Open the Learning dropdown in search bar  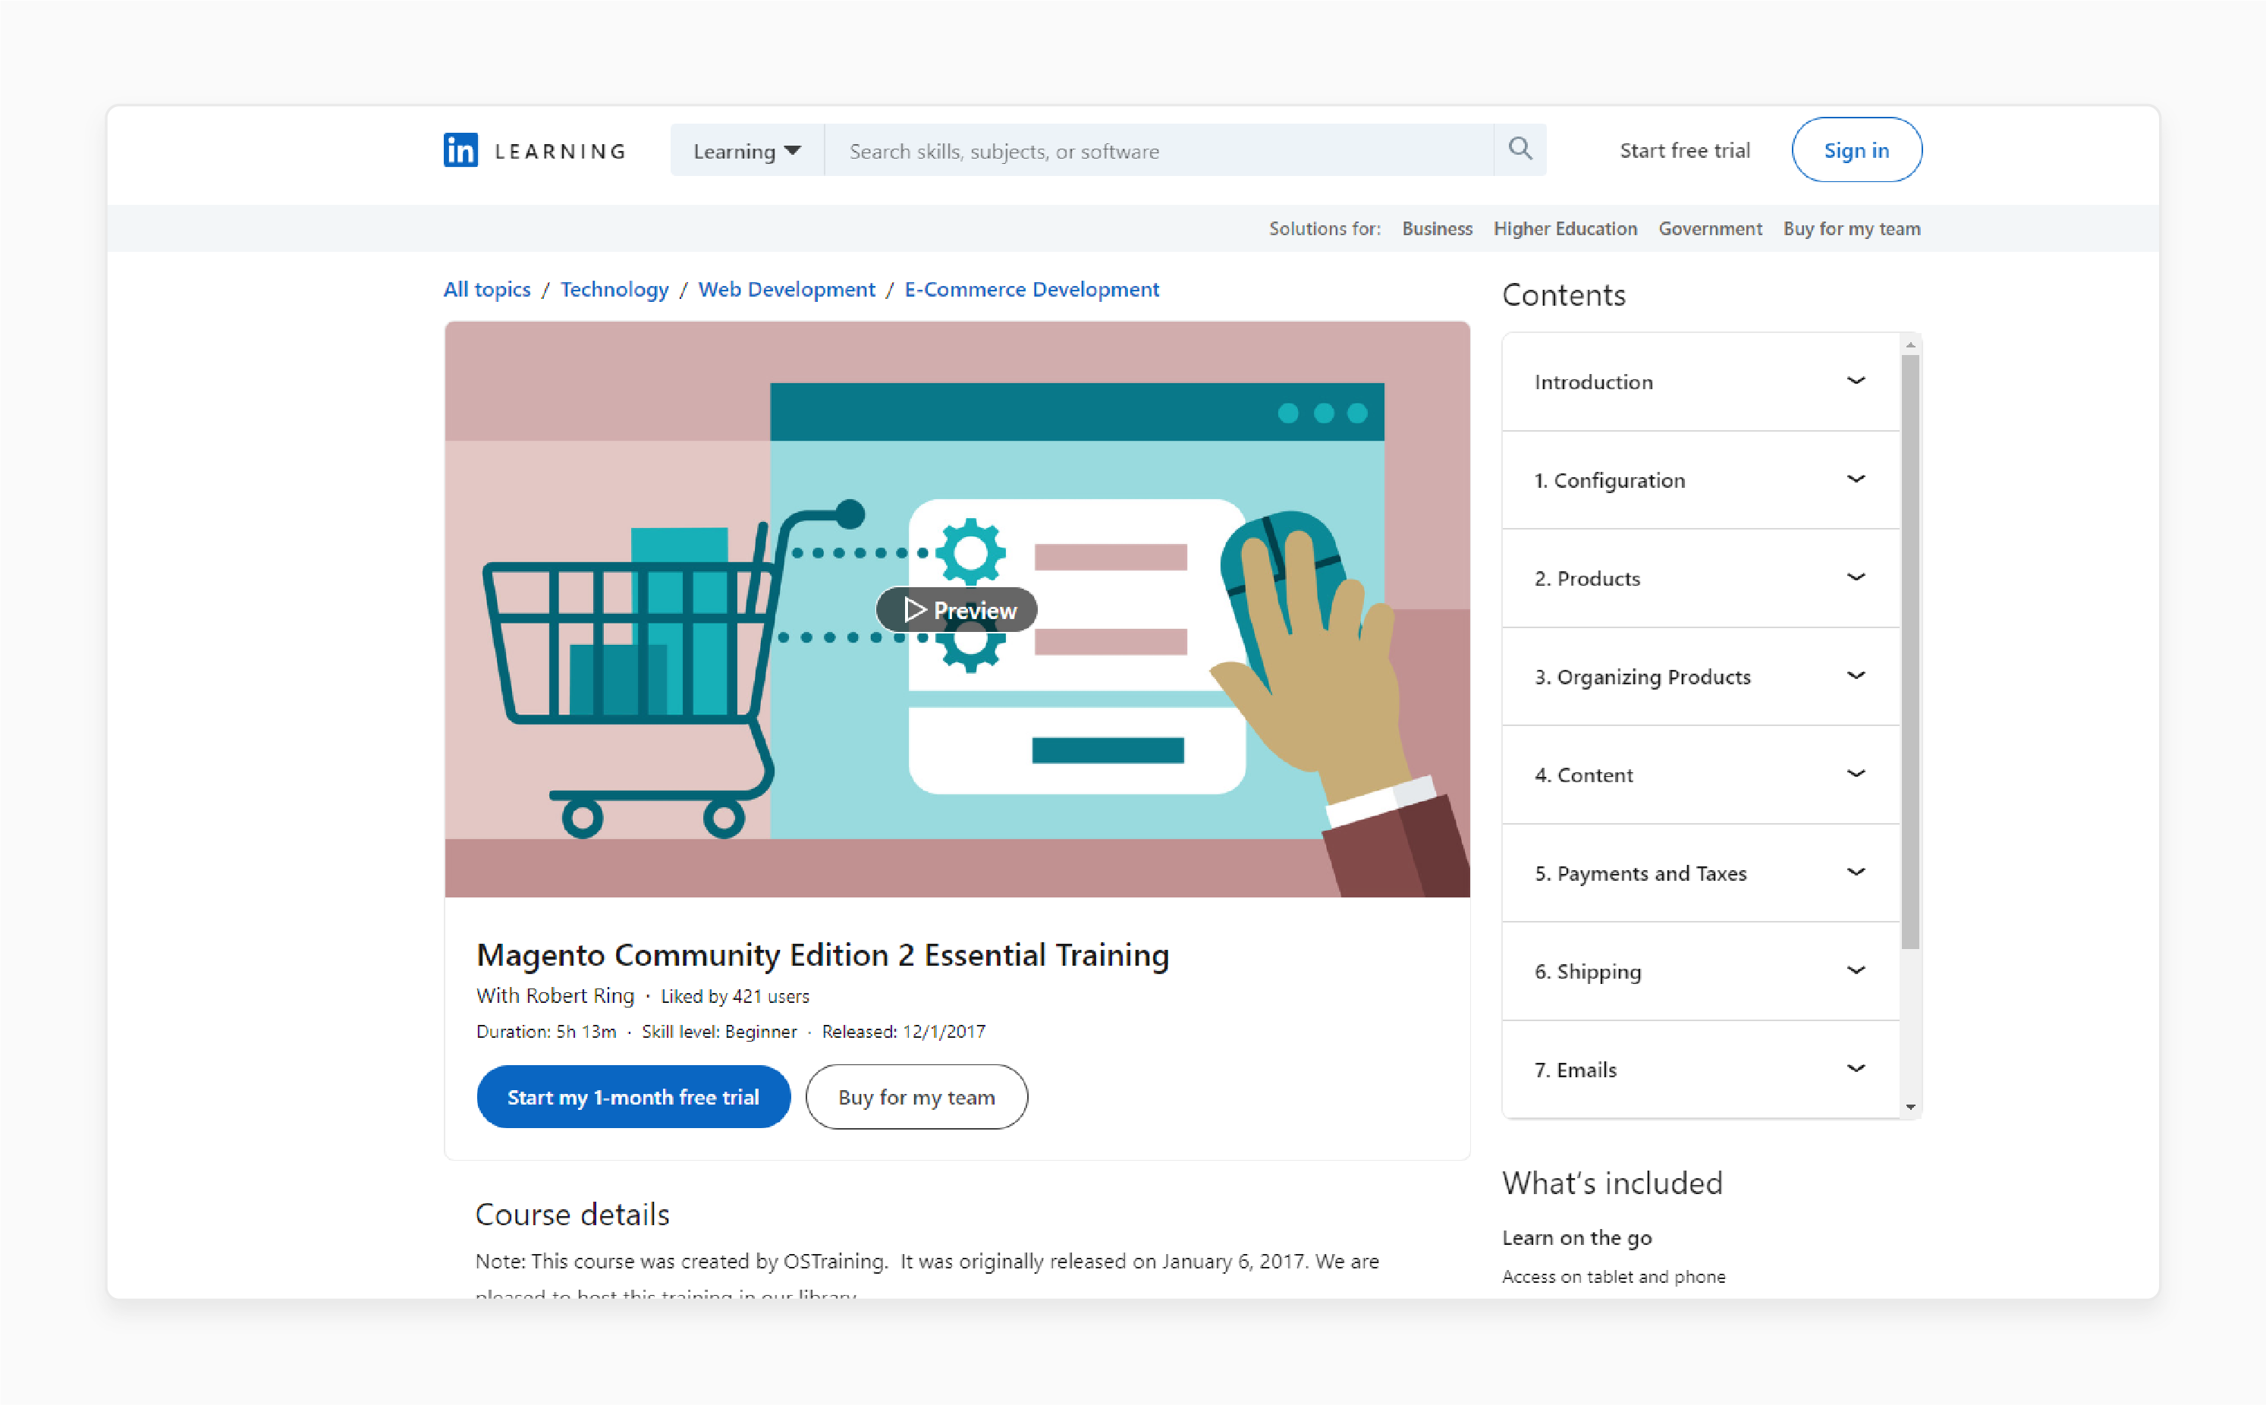point(747,150)
